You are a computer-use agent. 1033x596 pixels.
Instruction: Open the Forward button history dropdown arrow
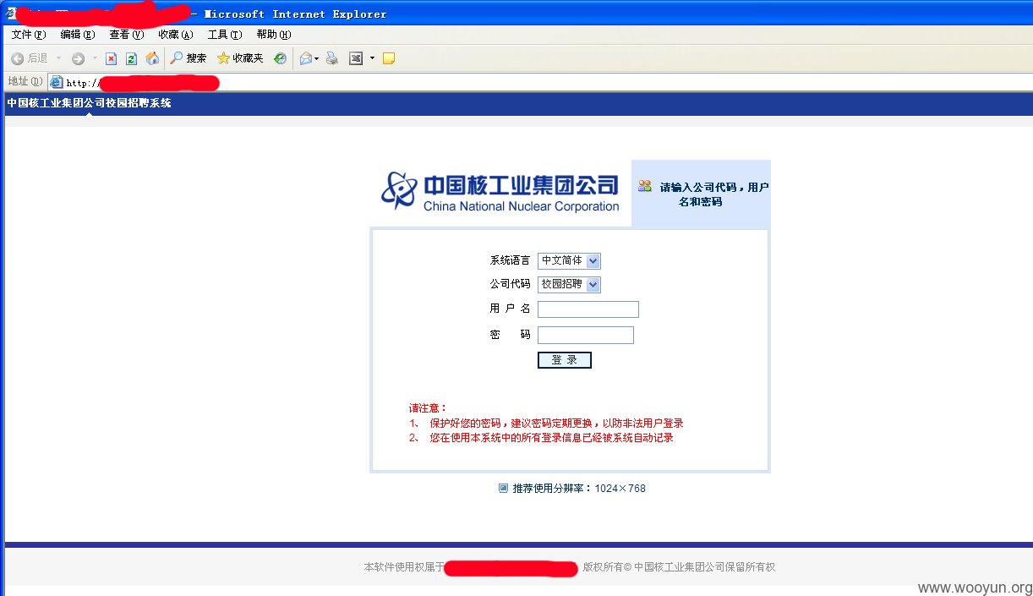pyautogui.click(x=95, y=58)
